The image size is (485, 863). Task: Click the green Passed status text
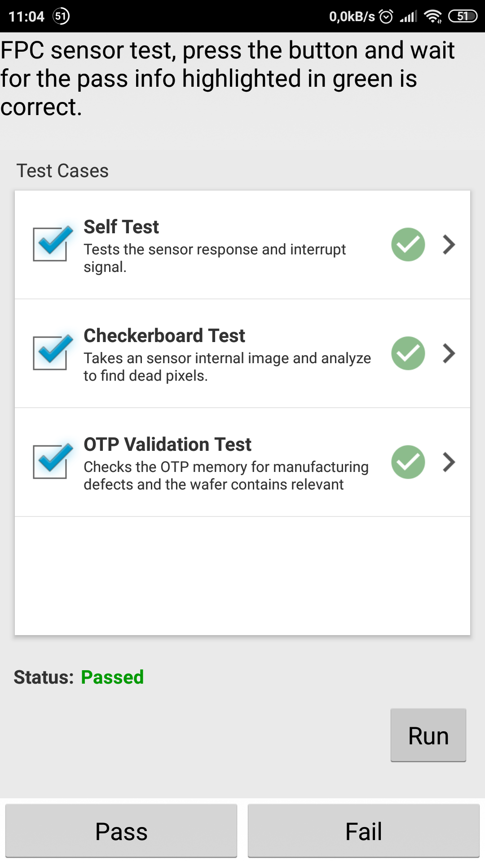(112, 677)
